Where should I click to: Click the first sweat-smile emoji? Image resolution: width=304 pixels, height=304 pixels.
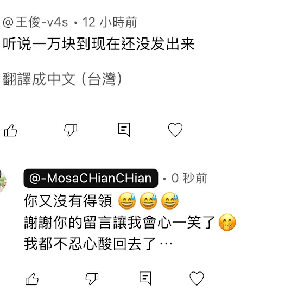(x=127, y=201)
